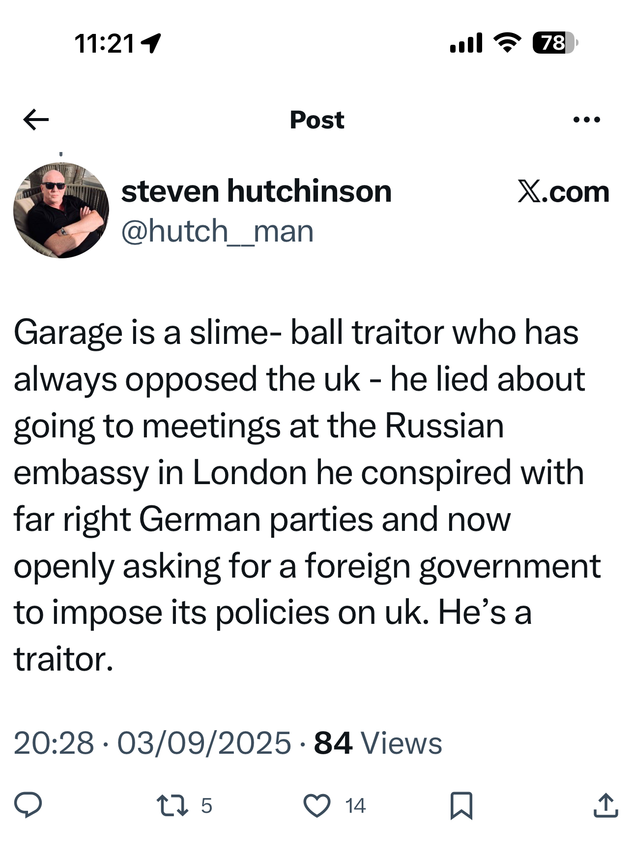Visit the @hutch__man handle
This screenshot has height=860, width=634.
(217, 231)
